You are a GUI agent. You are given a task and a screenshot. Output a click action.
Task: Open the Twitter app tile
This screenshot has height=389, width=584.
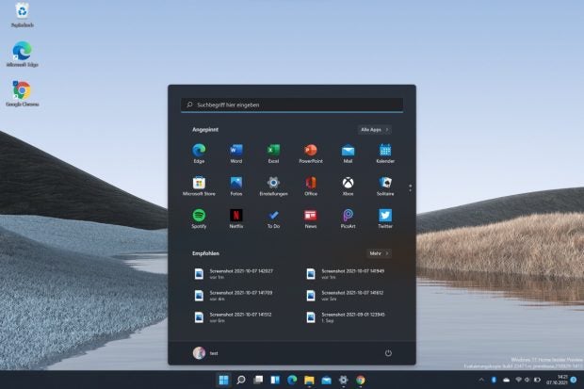pos(385,219)
